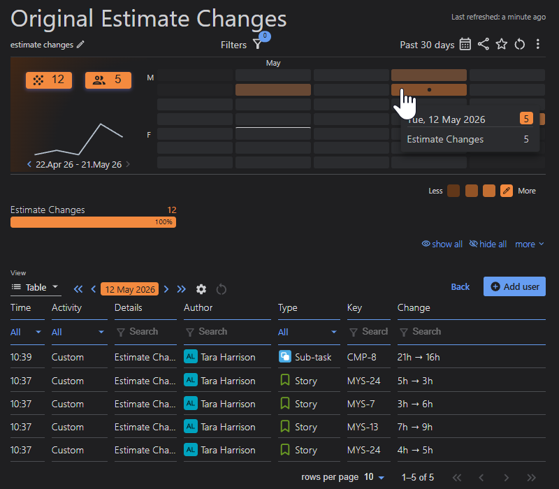The width and height of the screenshot is (559, 489).
Task: Click the Details column search field
Action: pyautogui.click(x=145, y=332)
